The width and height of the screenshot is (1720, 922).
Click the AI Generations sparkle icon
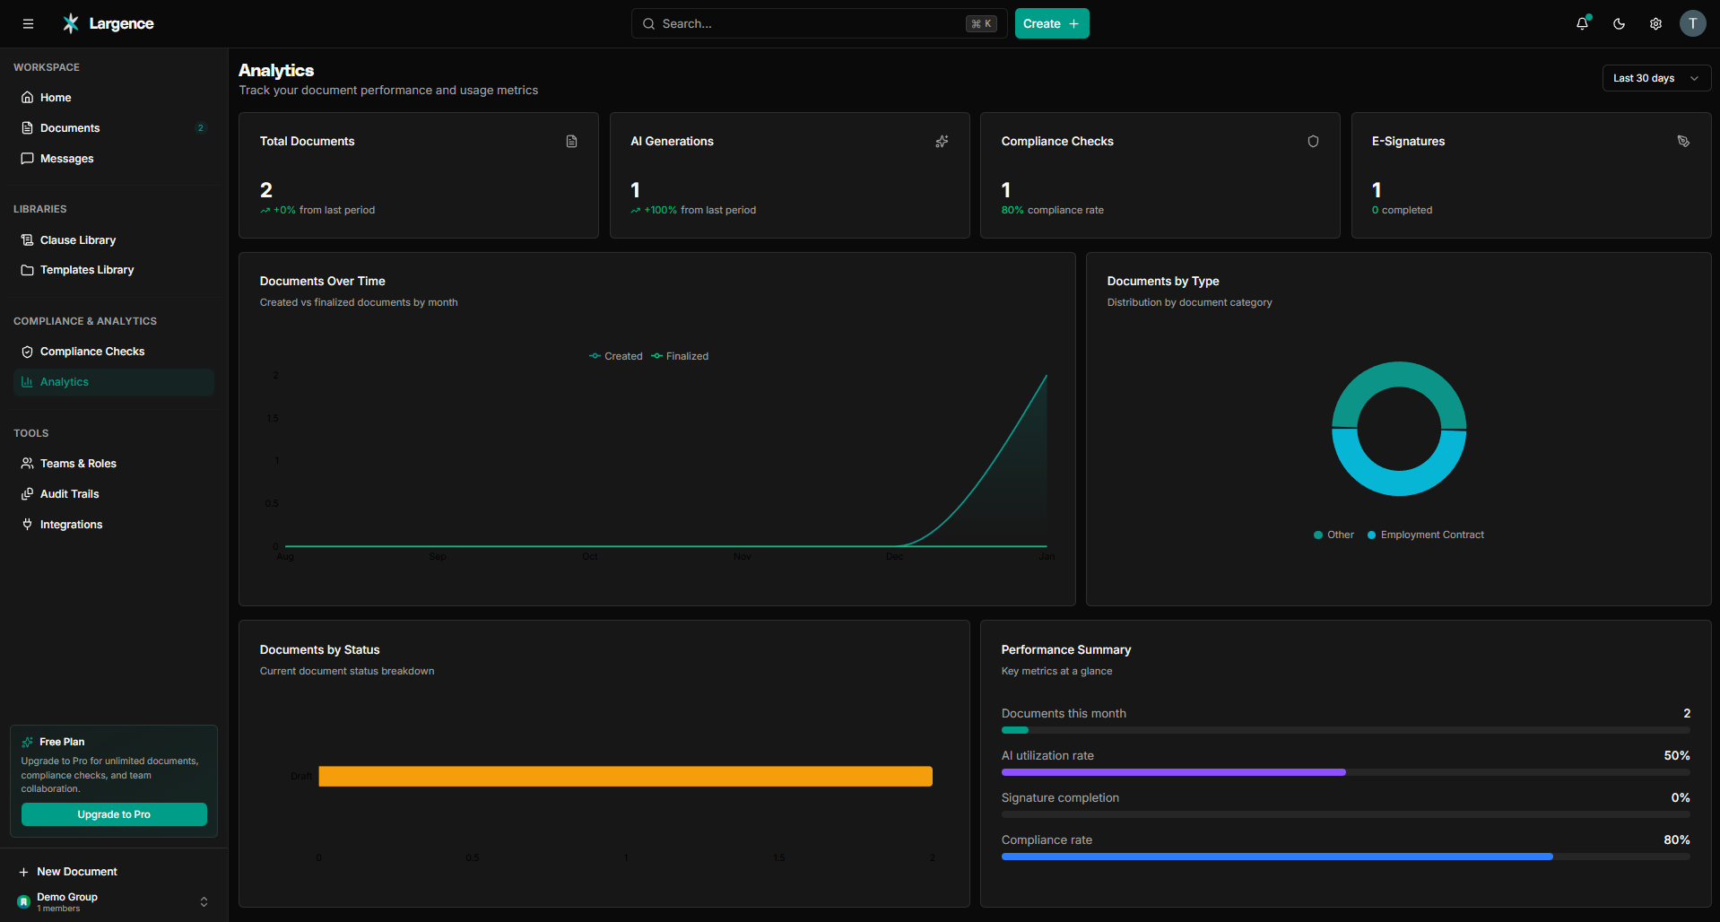point(942,142)
